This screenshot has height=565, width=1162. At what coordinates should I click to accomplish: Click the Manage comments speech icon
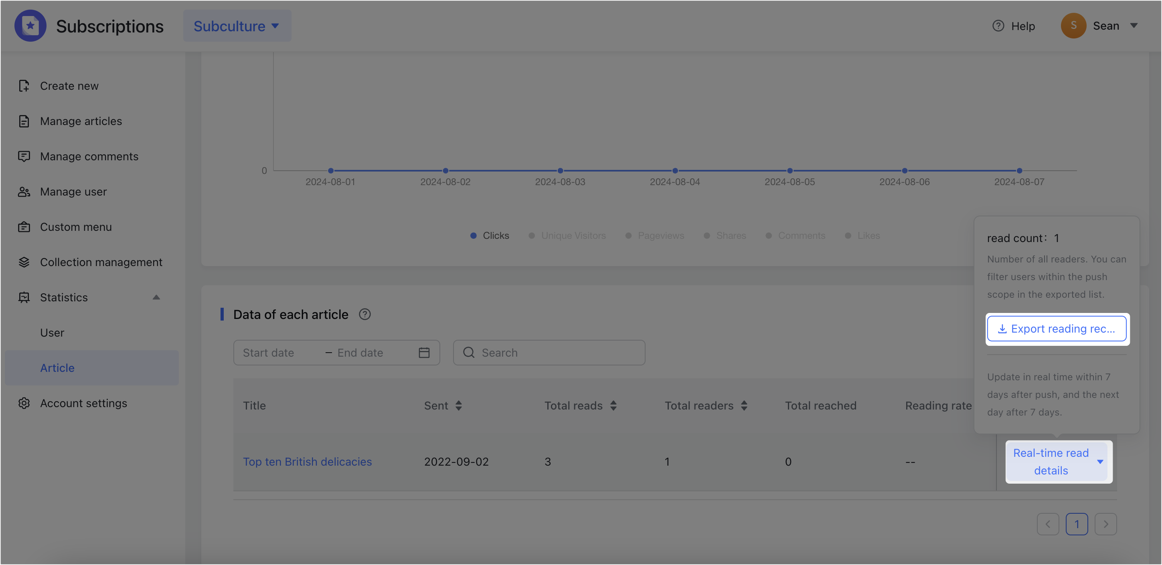point(24,156)
